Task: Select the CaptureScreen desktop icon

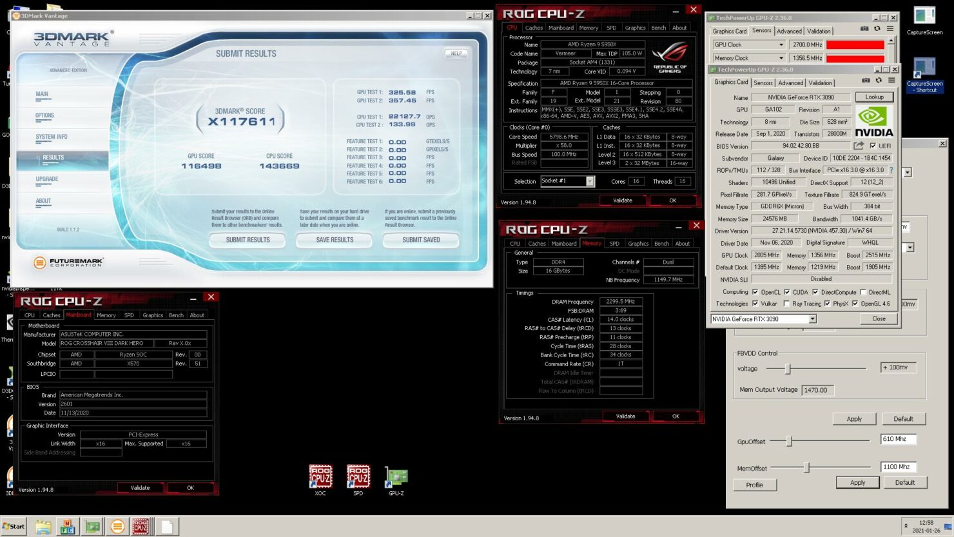Action: click(924, 21)
